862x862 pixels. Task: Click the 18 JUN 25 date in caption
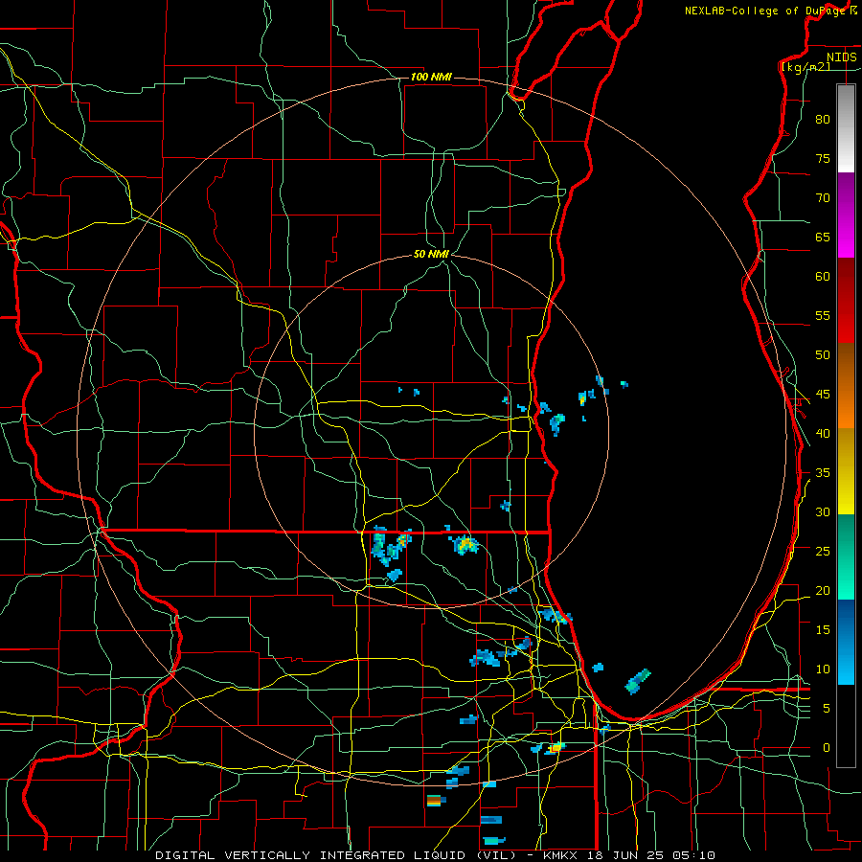[x=624, y=855]
